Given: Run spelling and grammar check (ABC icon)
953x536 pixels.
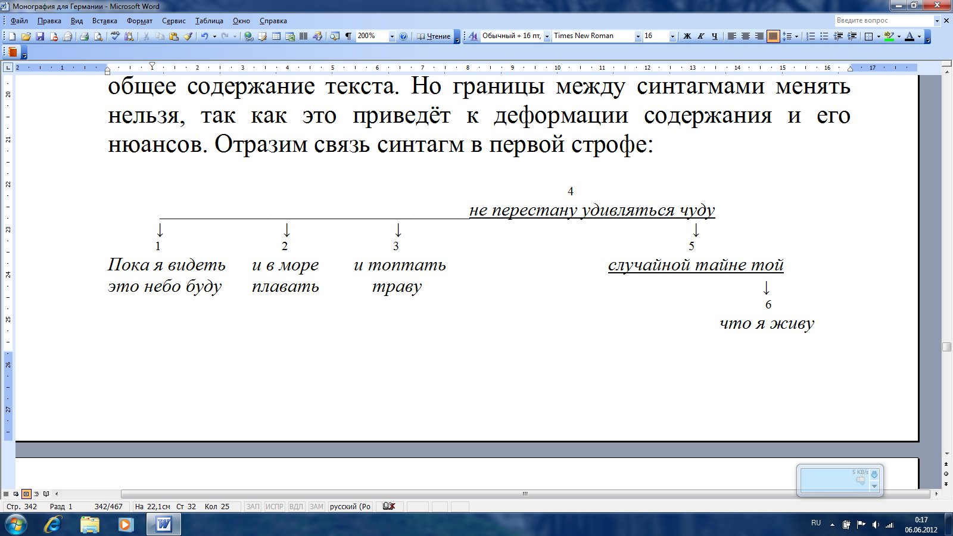Looking at the screenshot, I should [115, 36].
